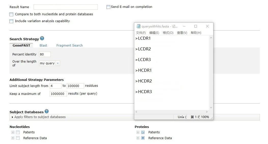Click the Subject Databases help icon
This screenshot has width=268, height=144.
click(x=47, y=111)
